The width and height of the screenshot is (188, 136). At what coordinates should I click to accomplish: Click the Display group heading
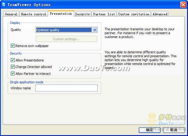coord(15,23)
